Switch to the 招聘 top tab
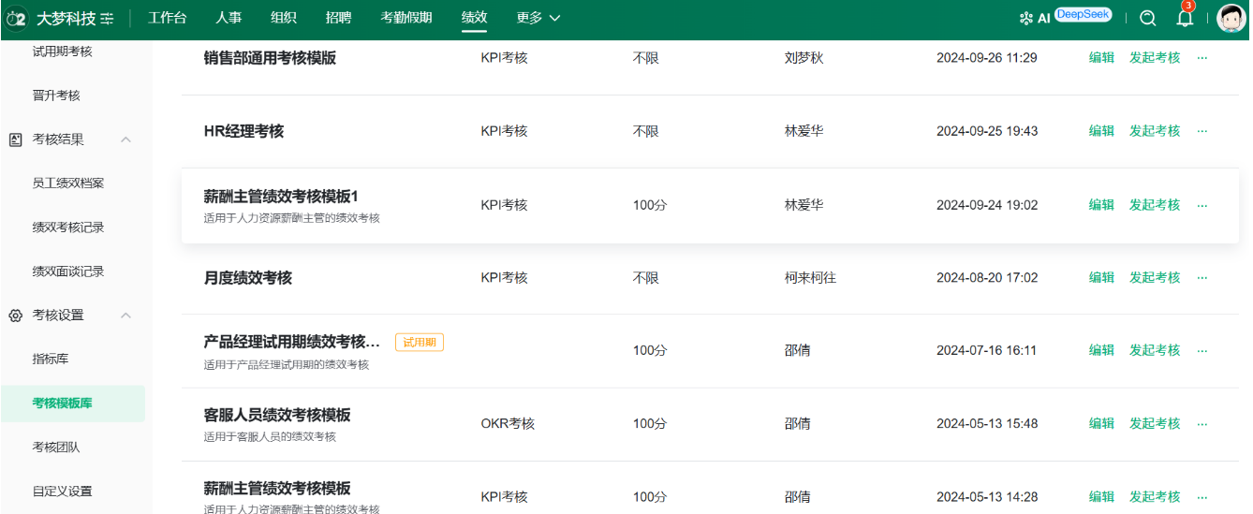 pos(339,18)
